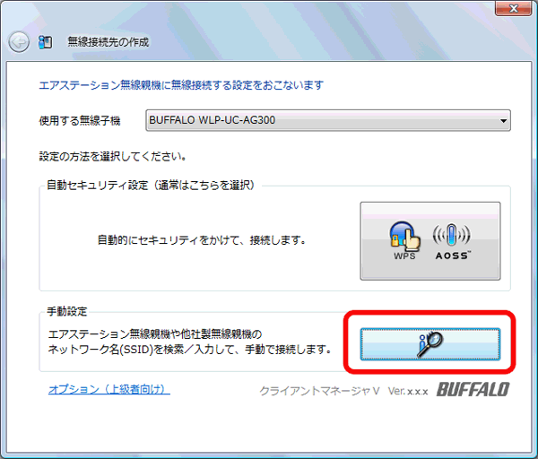
Task: Click the group label 手動設定
Action: click(67, 311)
